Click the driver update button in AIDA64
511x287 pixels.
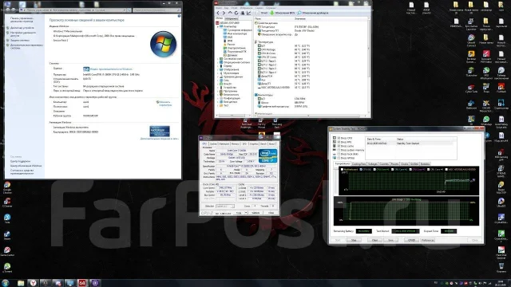(313, 13)
